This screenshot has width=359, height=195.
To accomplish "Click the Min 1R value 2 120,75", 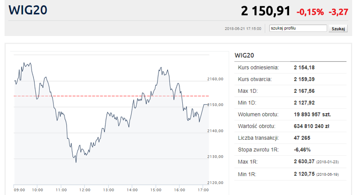I will point(304,173).
